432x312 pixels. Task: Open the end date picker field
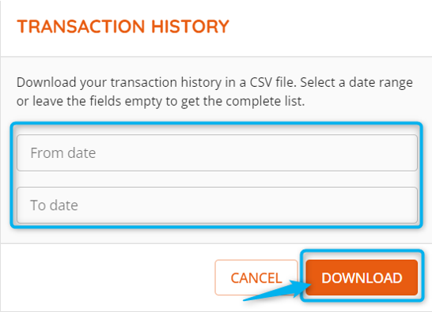[217, 205]
